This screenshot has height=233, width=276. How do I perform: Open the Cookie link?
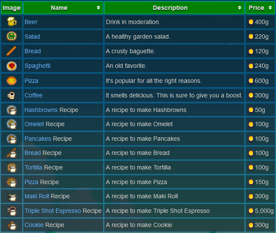[34, 225]
